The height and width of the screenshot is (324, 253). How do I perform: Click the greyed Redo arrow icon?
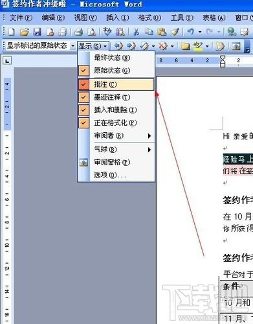[x=209, y=32]
